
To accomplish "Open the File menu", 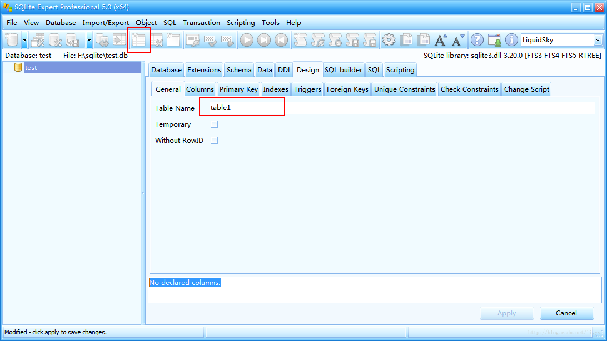I will tap(12, 22).
